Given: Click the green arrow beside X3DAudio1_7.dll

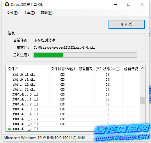Looking at the screenshot, I should (x=9, y=129).
